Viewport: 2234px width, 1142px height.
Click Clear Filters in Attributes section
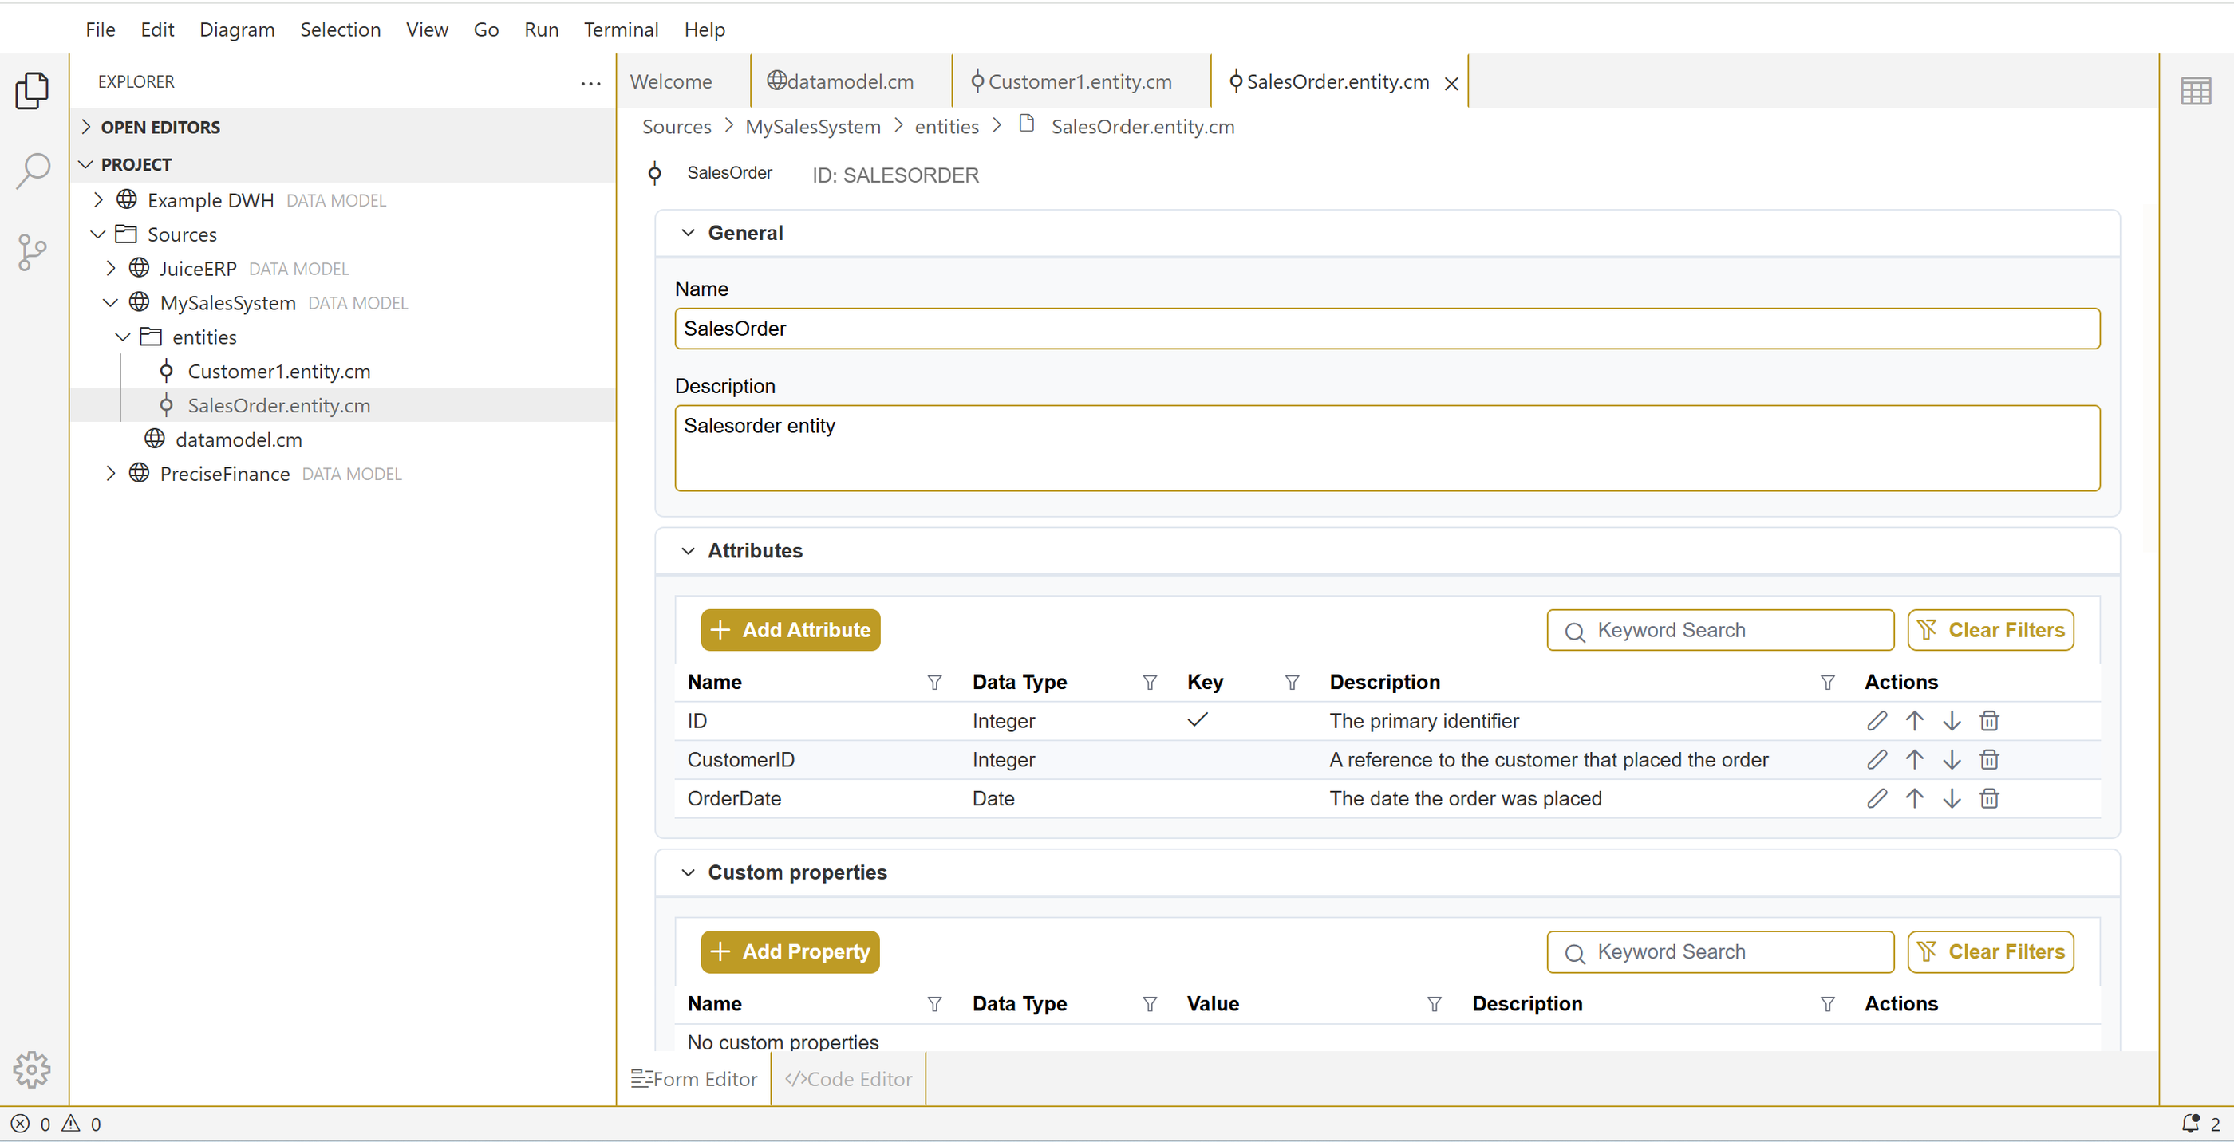pyautogui.click(x=1991, y=630)
